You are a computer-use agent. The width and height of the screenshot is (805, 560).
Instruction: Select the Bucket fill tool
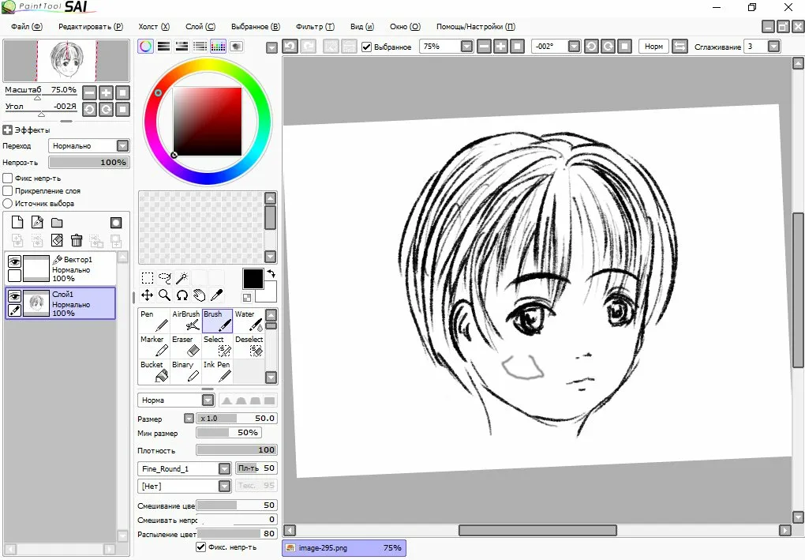point(154,370)
